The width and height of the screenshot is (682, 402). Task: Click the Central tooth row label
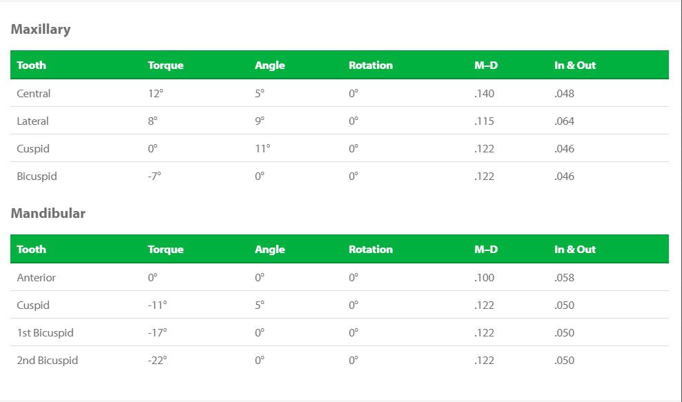pos(34,94)
